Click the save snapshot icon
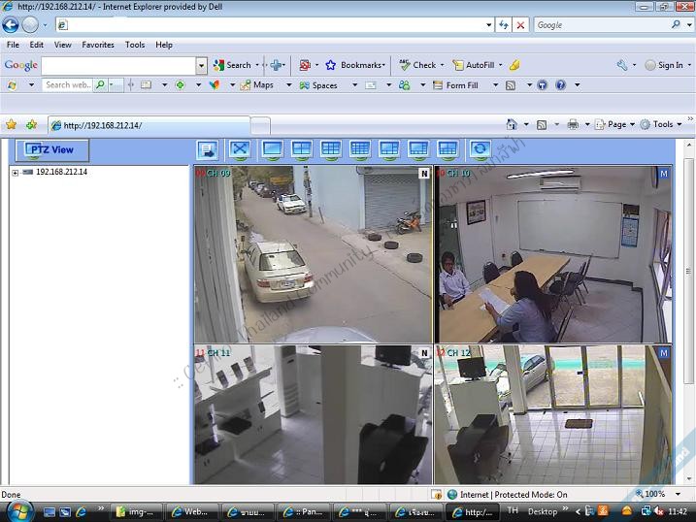The height and width of the screenshot is (522, 696). 207,149
